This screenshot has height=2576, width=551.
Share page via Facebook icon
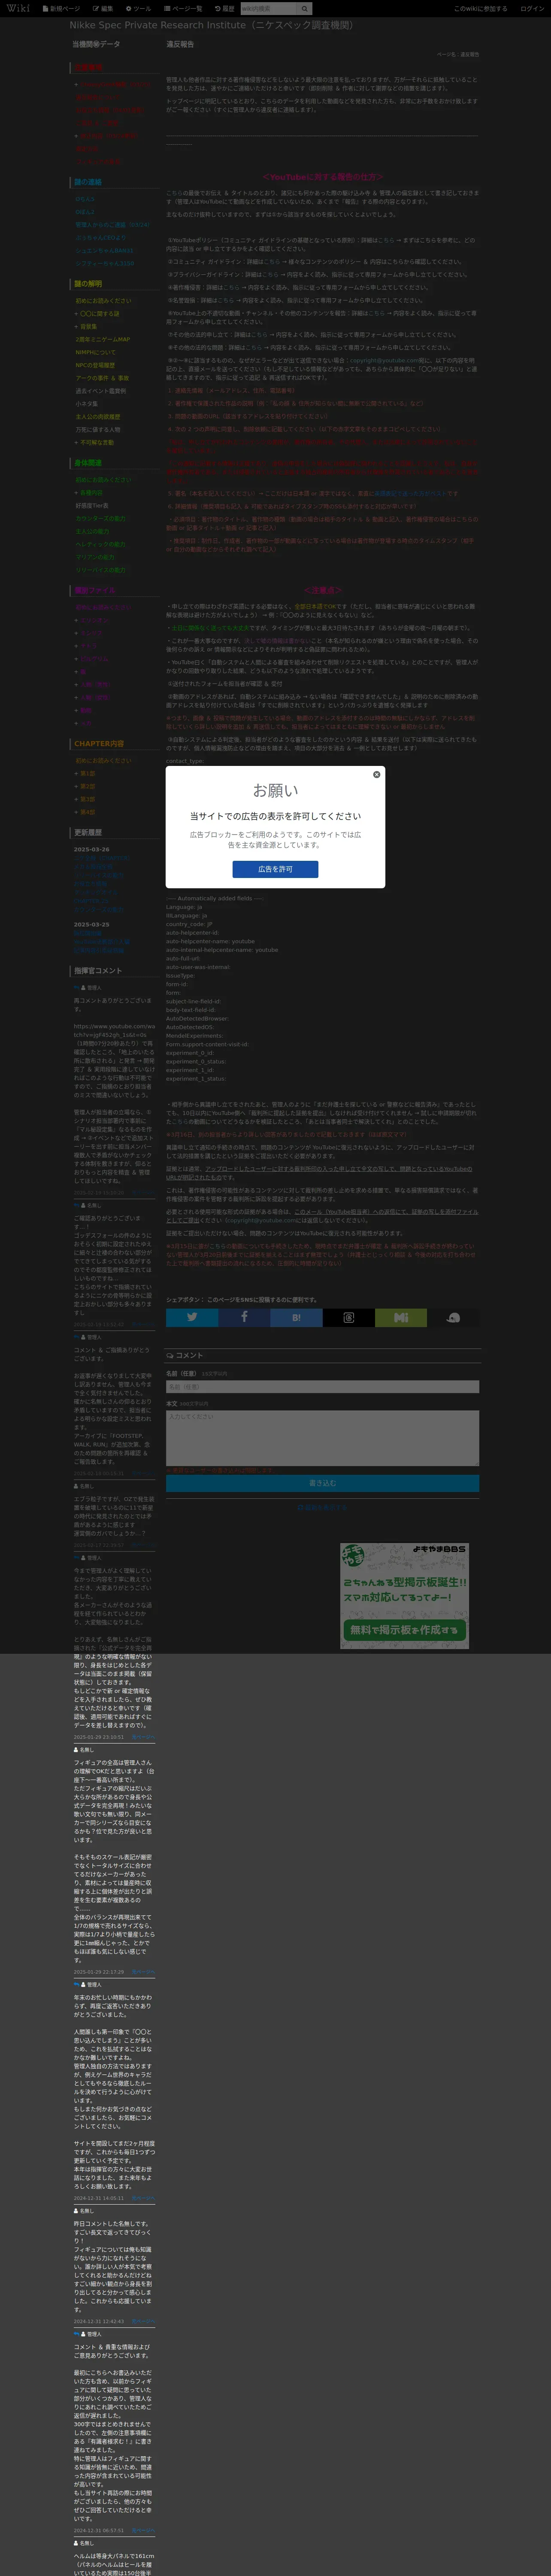pos(244,1317)
